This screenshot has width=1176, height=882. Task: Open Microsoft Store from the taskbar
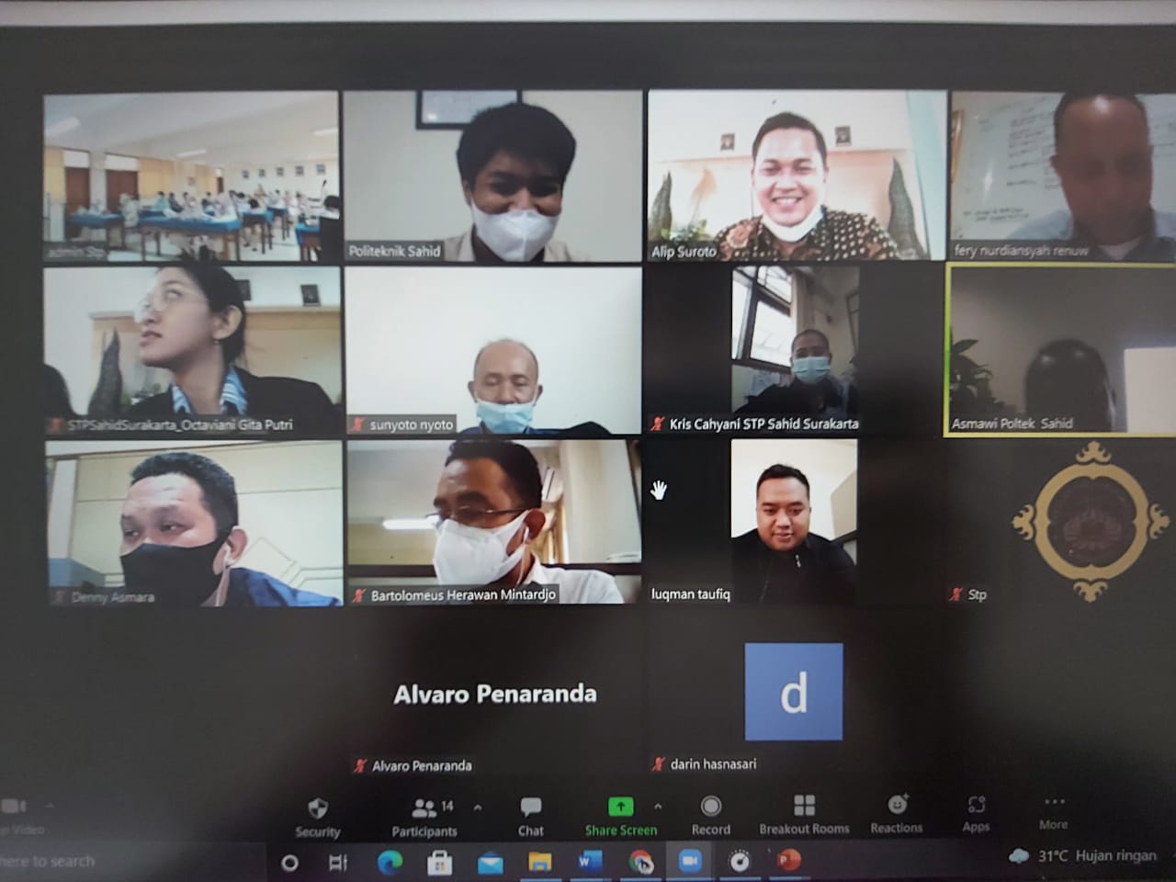pos(439,863)
